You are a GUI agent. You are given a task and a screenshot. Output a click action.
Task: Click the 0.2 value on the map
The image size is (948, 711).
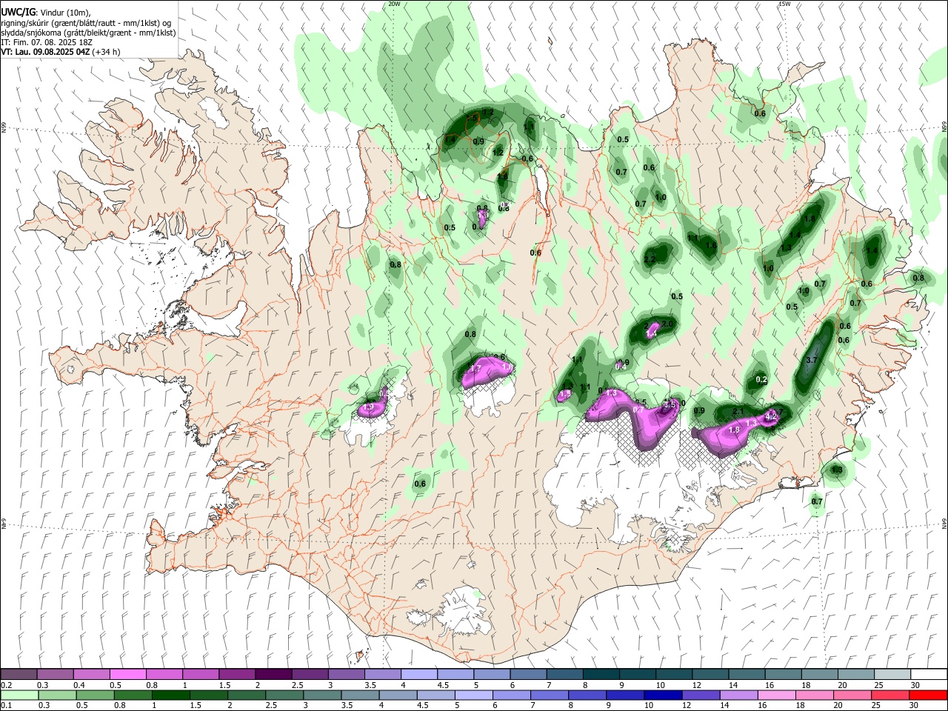coord(761,380)
